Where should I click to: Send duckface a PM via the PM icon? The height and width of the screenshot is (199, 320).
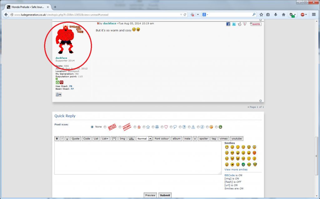click(58, 94)
